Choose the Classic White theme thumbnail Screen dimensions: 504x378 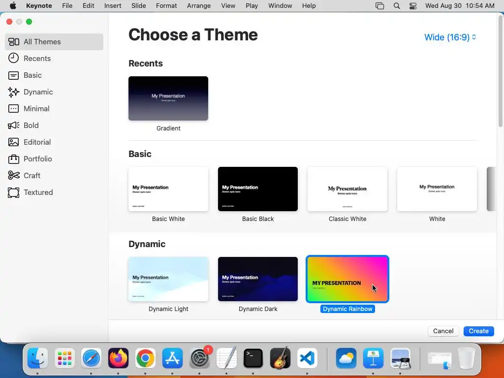coord(347,189)
